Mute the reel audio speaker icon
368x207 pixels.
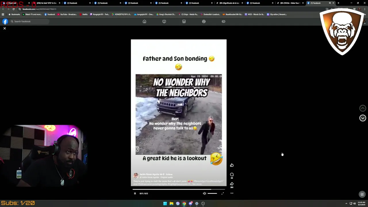tap(204, 193)
